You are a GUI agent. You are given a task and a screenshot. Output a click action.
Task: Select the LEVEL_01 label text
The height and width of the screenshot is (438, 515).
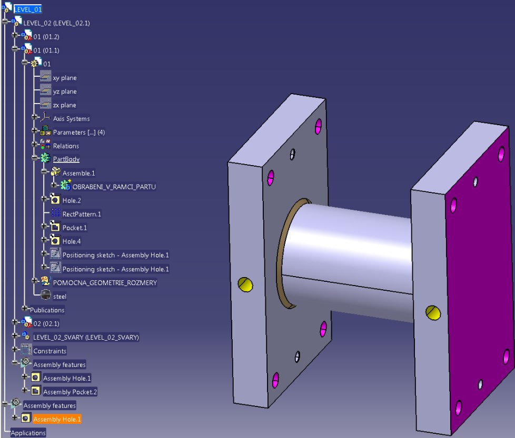tap(28, 9)
